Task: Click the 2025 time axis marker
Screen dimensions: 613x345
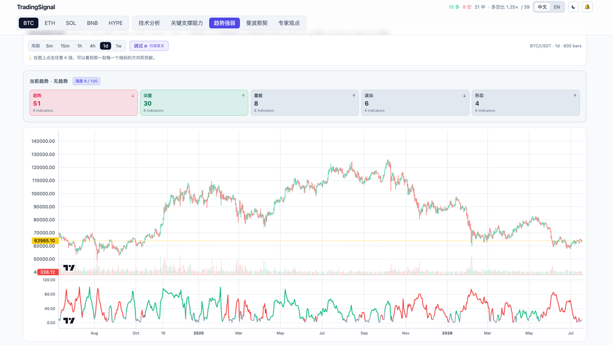Action: (x=199, y=333)
